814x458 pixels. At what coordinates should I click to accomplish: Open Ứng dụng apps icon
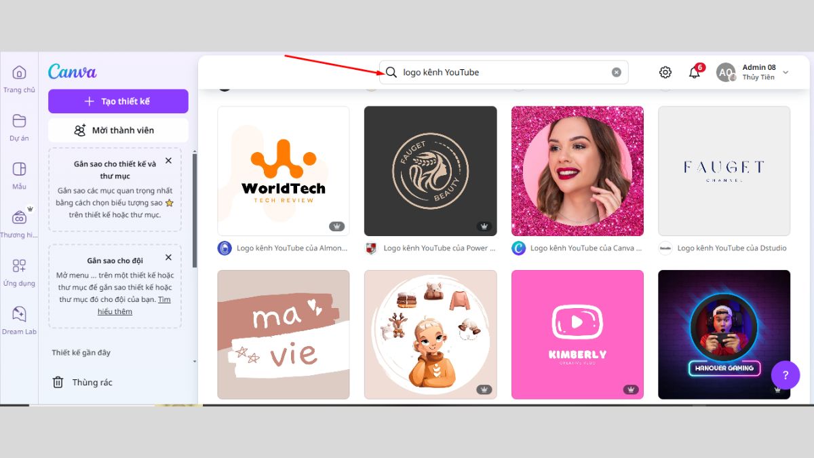point(19,266)
